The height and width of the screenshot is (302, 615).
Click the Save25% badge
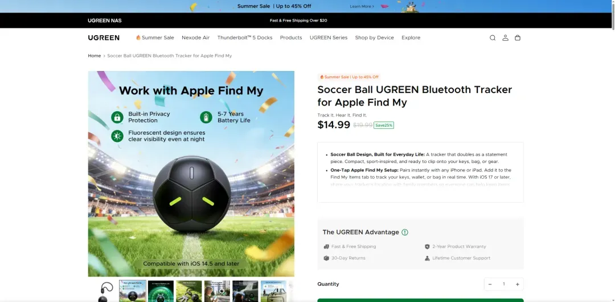(384, 125)
